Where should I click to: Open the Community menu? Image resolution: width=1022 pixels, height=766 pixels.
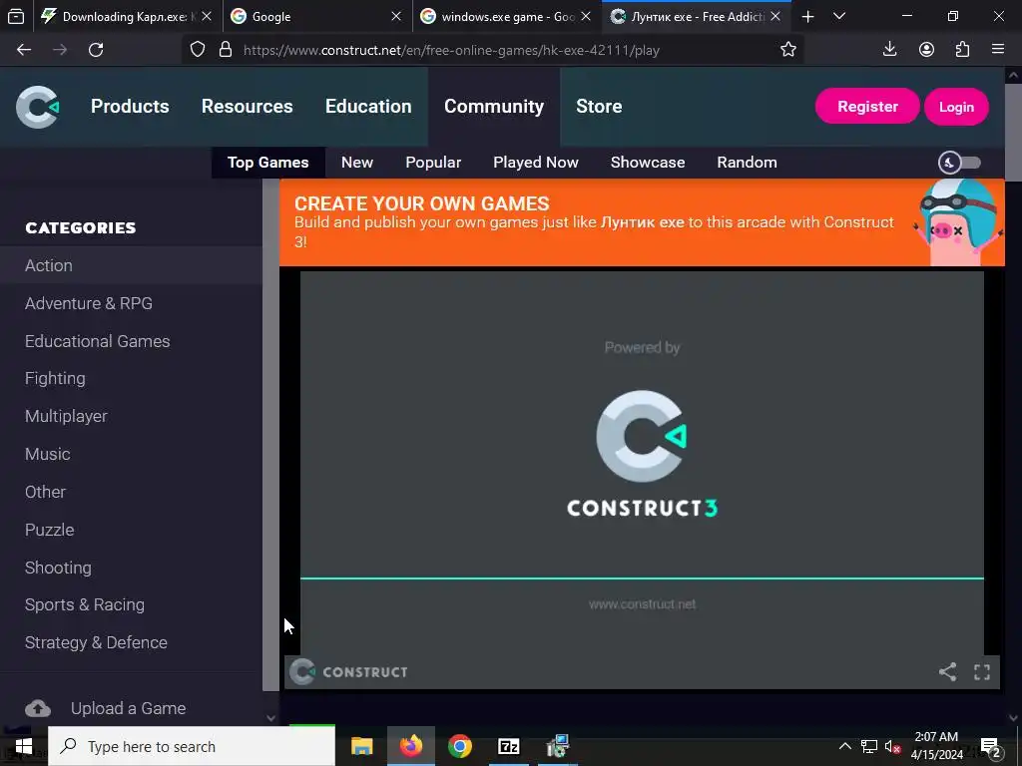click(494, 106)
